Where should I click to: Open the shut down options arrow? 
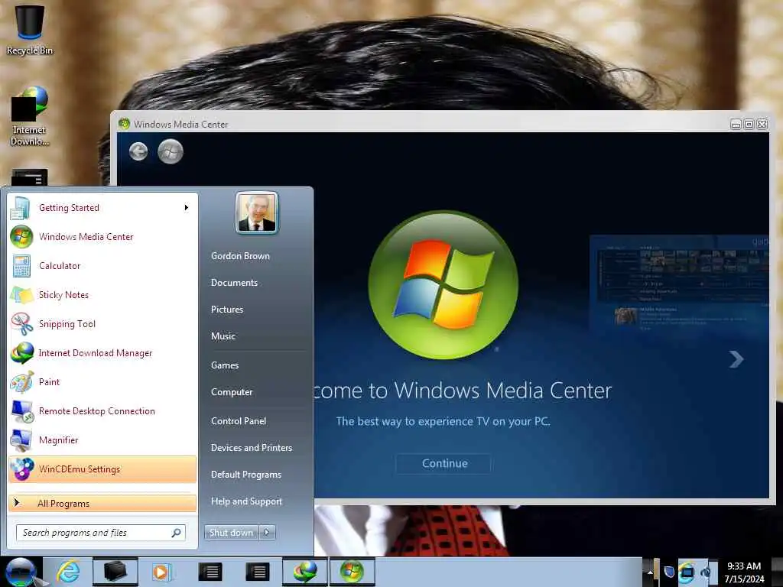[267, 533]
